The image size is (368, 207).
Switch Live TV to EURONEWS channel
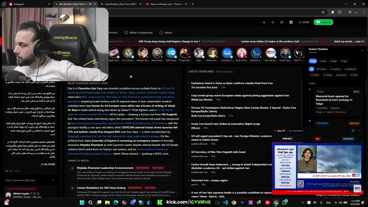(348, 139)
